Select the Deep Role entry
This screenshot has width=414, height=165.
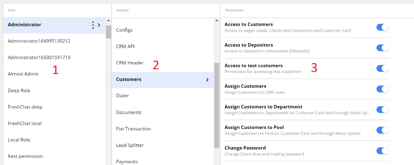click(19, 90)
